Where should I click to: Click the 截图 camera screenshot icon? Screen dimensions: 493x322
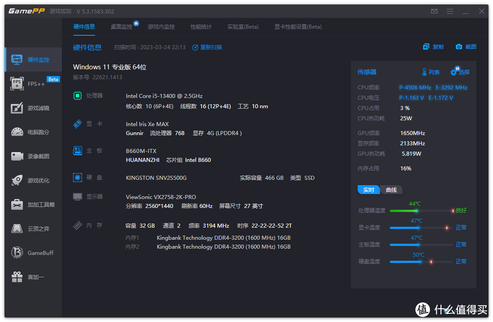[459, 47]
